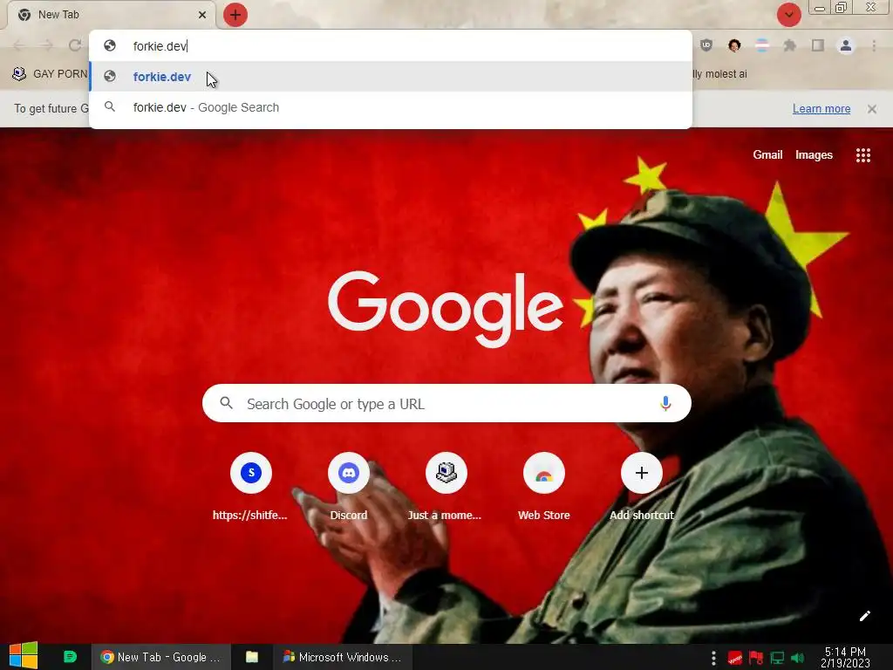Click the red flag tray icon
893x670 pixels.
(x=756, y=658)
